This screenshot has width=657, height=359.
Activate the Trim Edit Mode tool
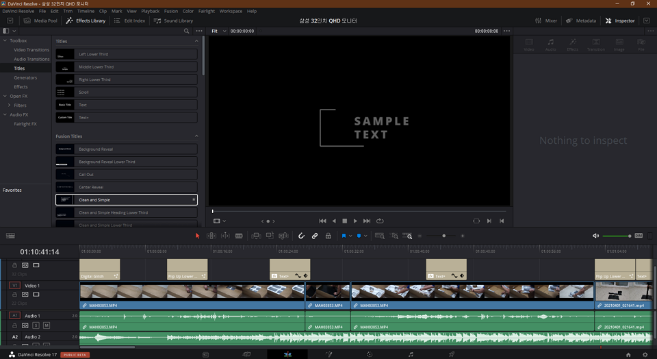(211, 236)
